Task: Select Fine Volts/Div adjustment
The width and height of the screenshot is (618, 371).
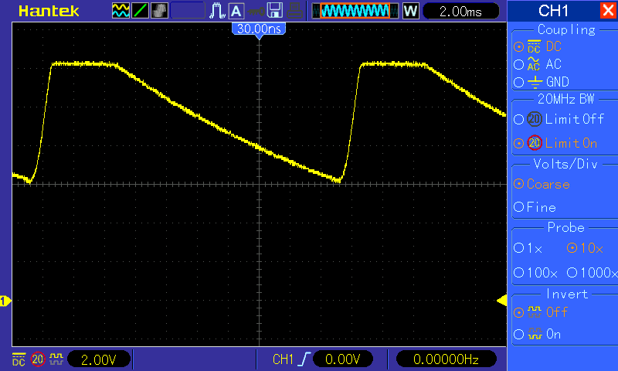Action: [535, 207]
